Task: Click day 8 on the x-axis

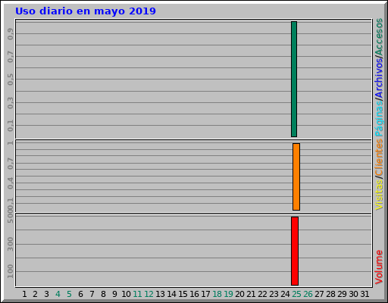Action: 103,294
